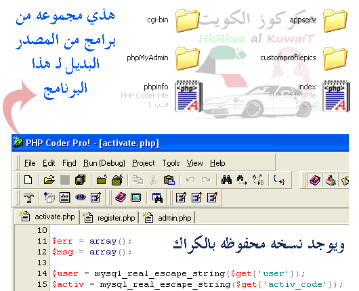Click the middle of the three grouped notepad icons

(x=197, y=198)
